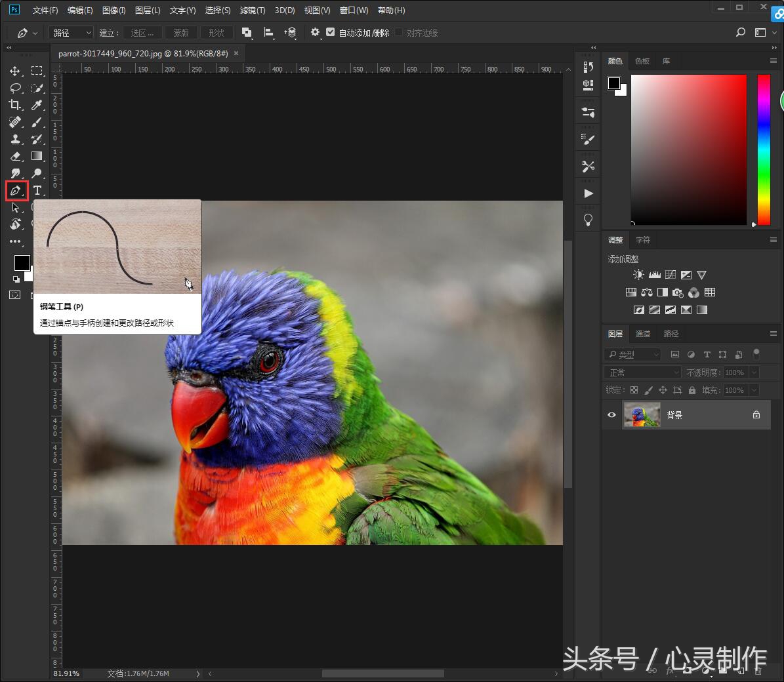Pick the Eyedropper tool
Viewport: 784px width, 682px height.
pos(37,105)
